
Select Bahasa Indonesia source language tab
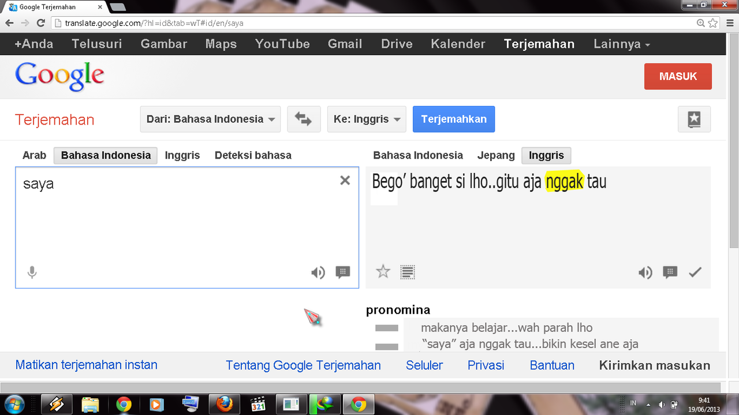tap(106, 155)
